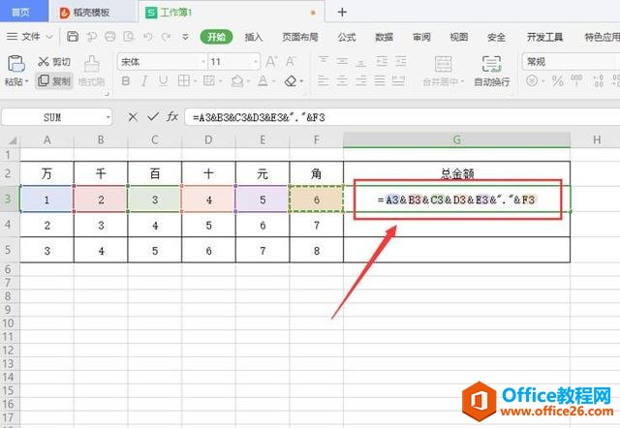620x428 pixels.
Task: Select the Format Painter 格式刷 tool
Action: point(92,71)
